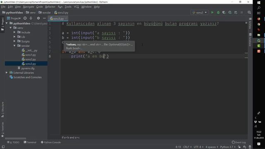The height and width of the screenshot is (149, 265).
Task: Open the Database side panel
Action: [x=250, y=40]
